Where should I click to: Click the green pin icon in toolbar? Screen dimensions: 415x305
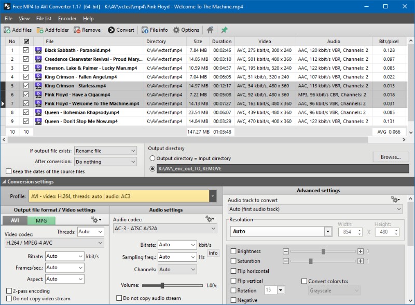(225, 30)
